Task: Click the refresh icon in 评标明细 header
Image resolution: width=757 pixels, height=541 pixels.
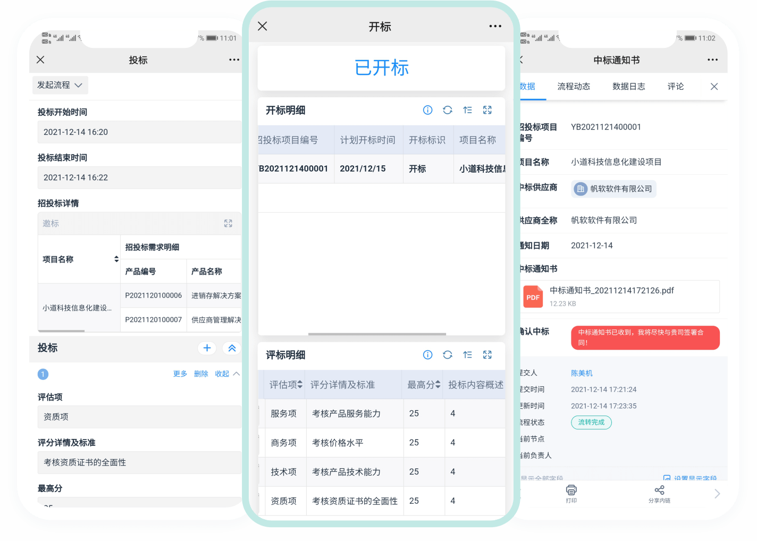Action: click(x=448, y=355)
